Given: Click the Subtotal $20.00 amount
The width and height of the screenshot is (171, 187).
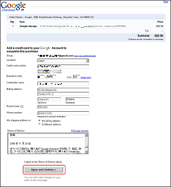Looking at the screenshot, I should [x=159, y=36].
